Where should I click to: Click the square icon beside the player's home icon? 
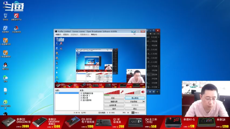coord(154,92)
